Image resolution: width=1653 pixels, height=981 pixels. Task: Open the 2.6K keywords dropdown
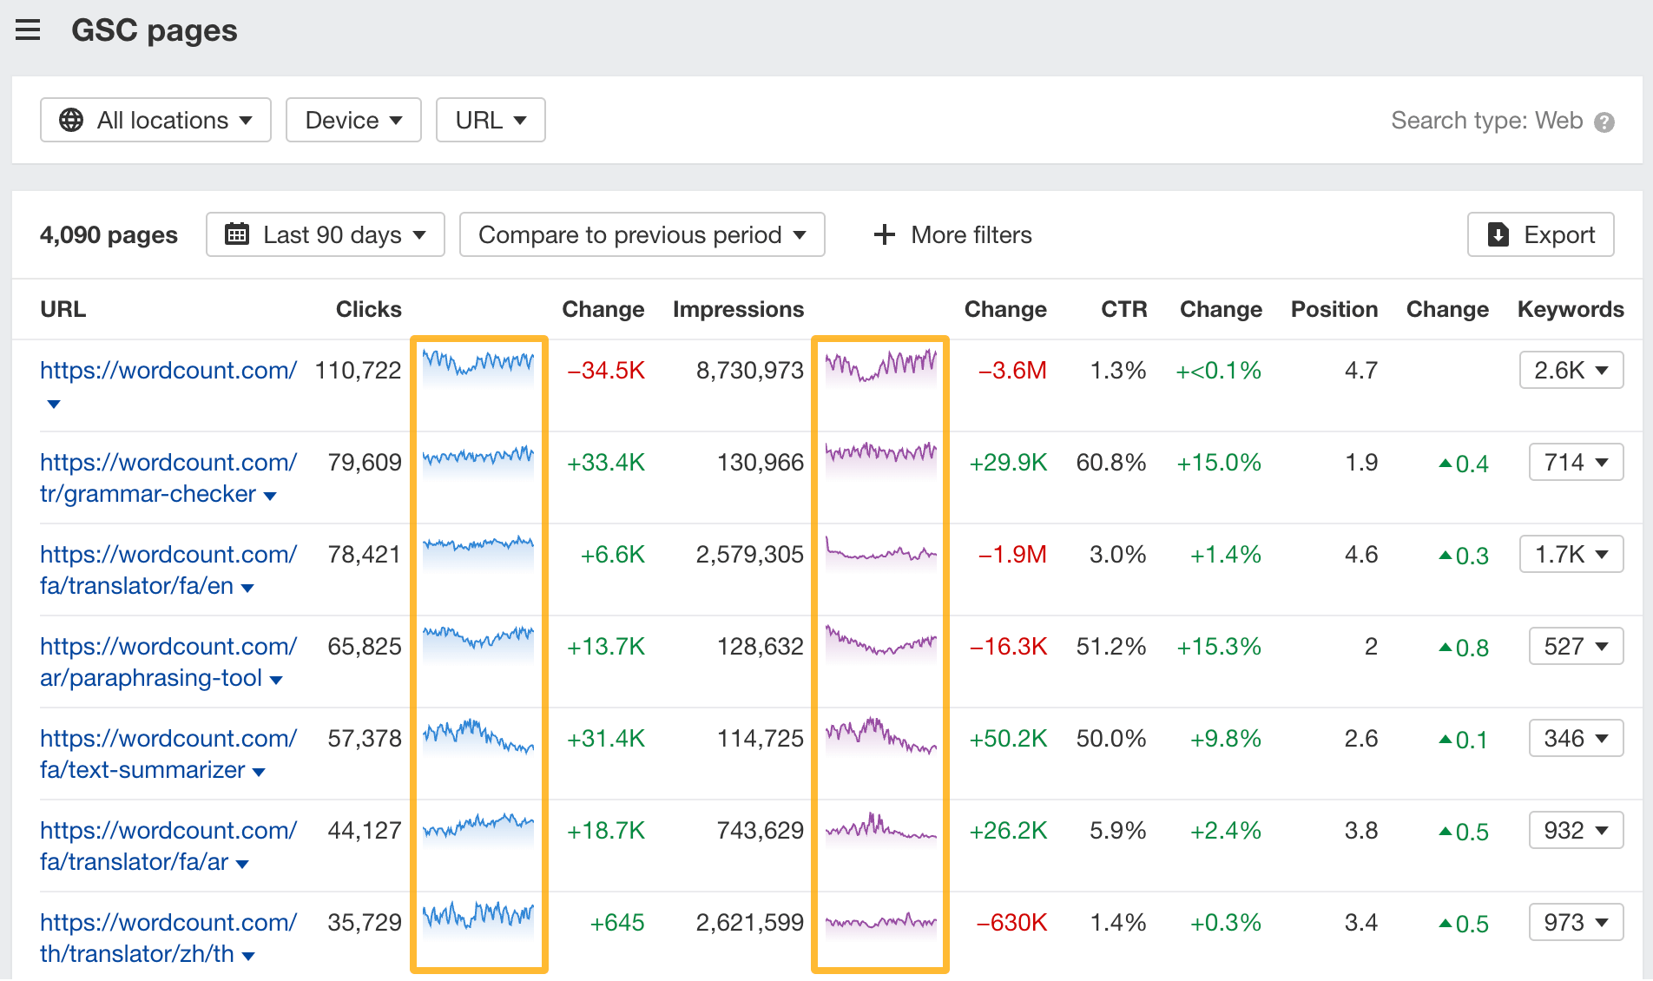pos(1571,370)
